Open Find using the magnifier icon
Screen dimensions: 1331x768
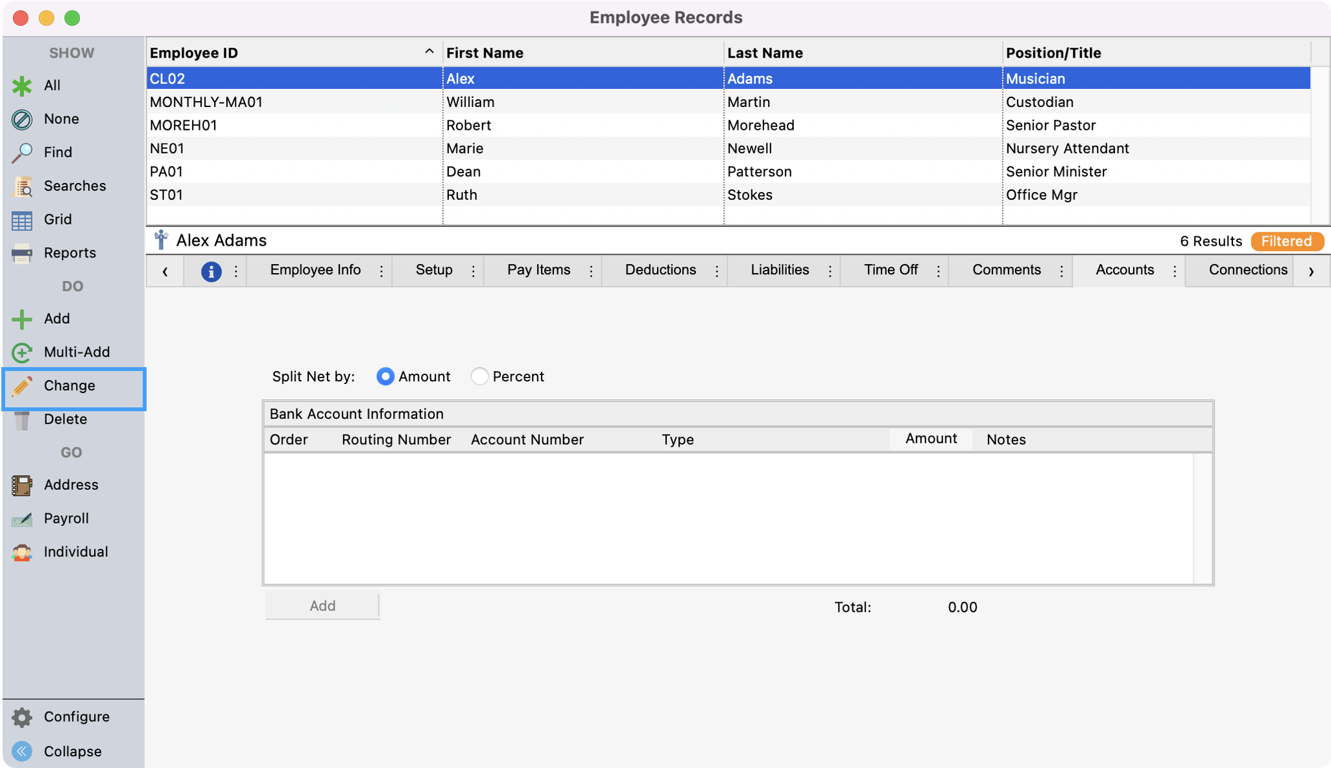pyautogui.click(x=21, y=152)
